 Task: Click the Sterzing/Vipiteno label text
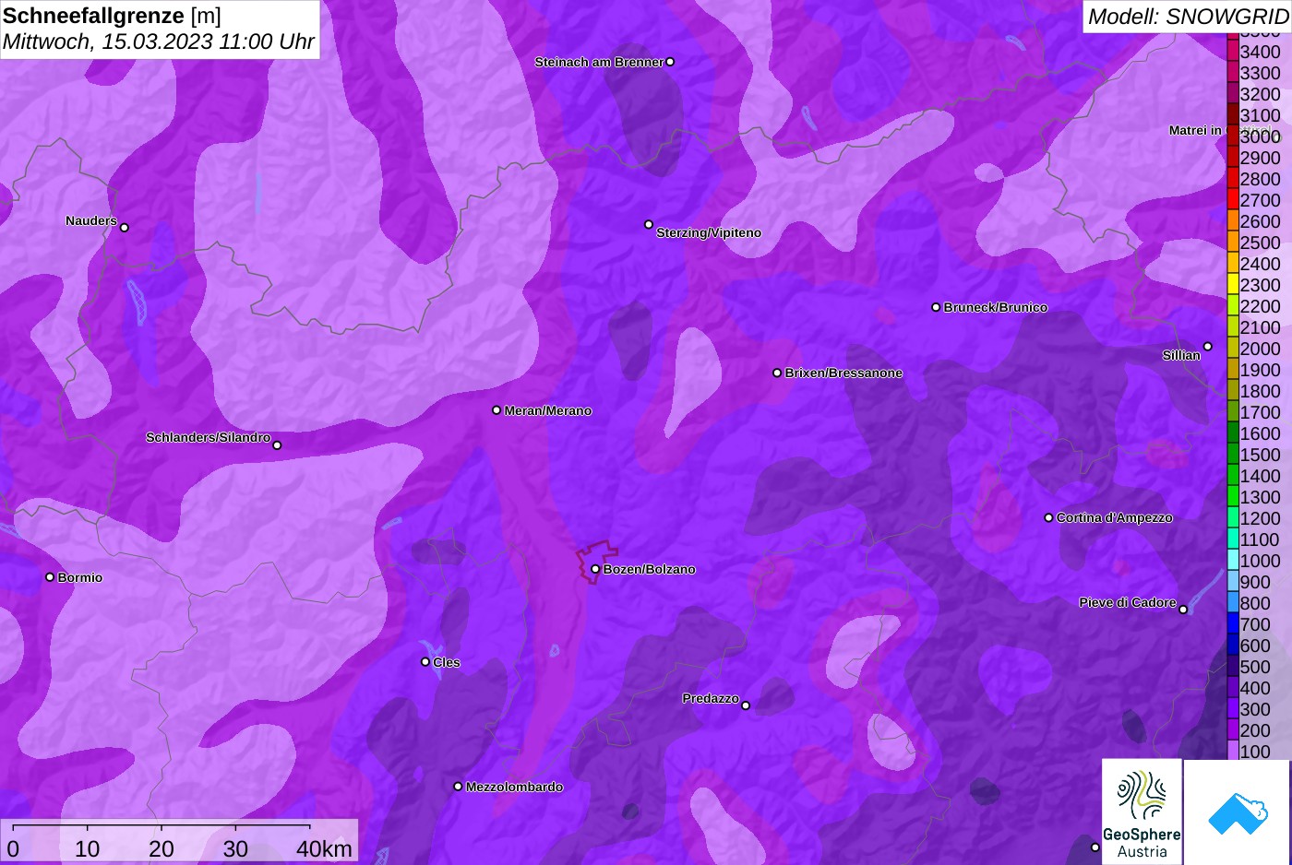coord(709,232)
